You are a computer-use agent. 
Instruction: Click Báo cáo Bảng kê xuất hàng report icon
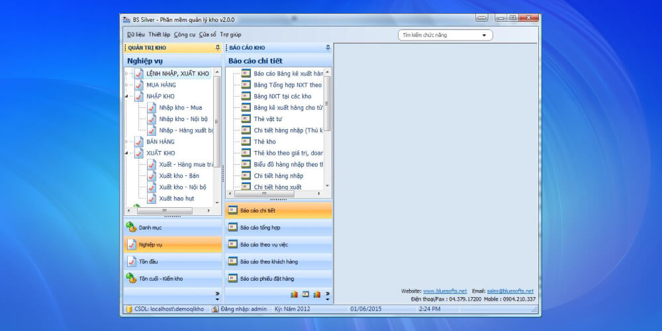tap(246, 73)
